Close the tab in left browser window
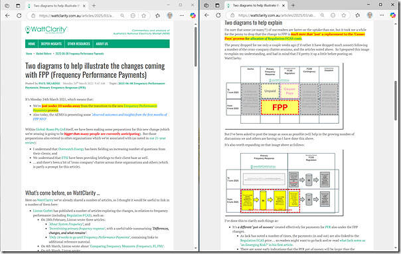The height and width of the screenshot is (254, 401). pyautogui.click(x=84, y=5)
